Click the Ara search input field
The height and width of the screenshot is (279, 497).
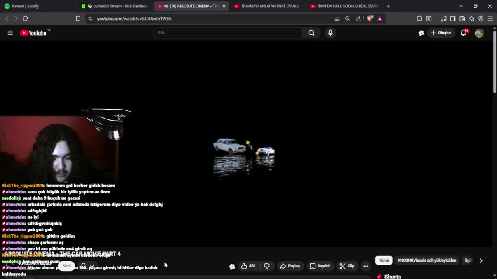pyautogui.click(x=228, y=33)
